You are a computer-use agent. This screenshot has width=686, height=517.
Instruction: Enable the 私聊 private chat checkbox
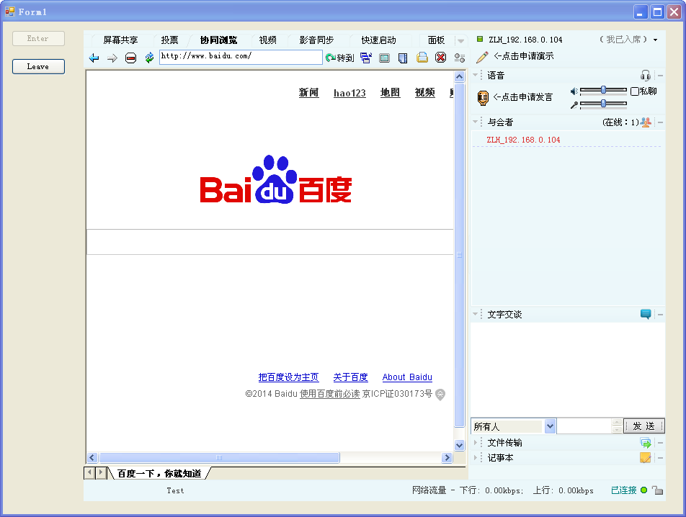coord(635,91)
